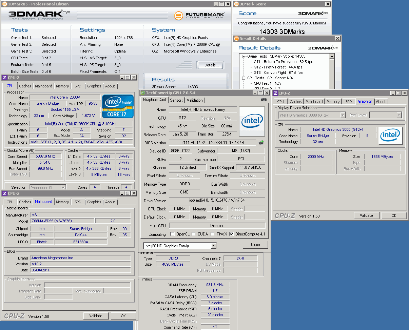
Task: Open the Display Device Selection dropdown
Action: 343,115
